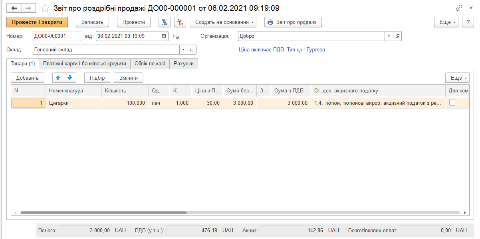Viewport: 480px width, 239px height.
Task: Open the table Еще menu
Action: [458, 78]
